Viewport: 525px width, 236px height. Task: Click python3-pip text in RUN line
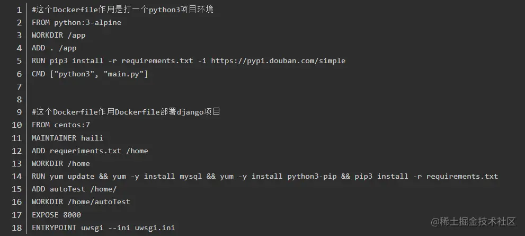coord(312,176)
